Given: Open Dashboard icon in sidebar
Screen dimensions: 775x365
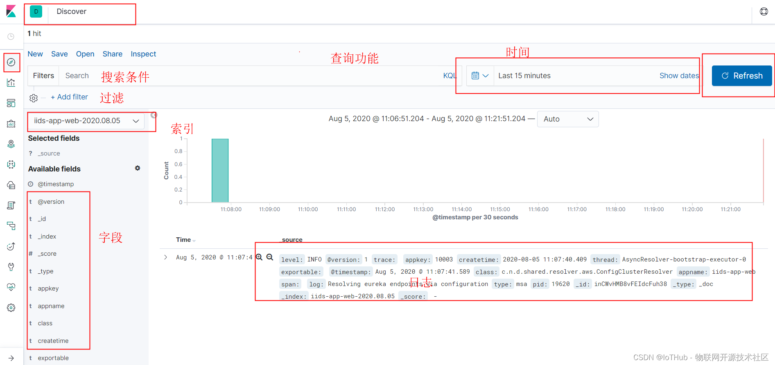Looking at the screenshot, I should tap(11, 103).
